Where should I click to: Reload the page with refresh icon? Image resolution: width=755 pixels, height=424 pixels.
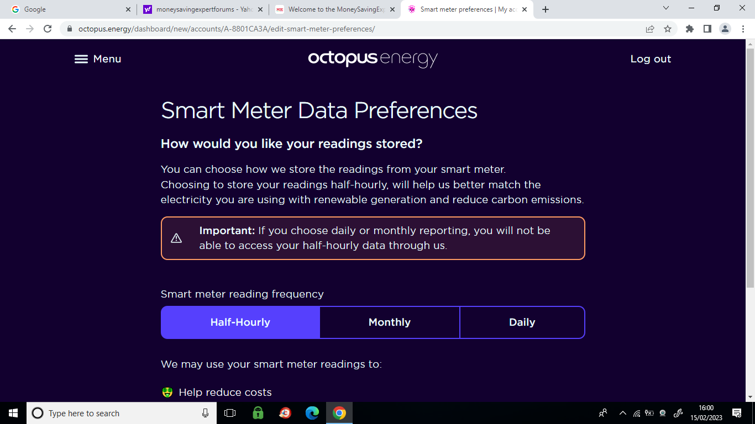pyautogui.click(x=48, y=29)
